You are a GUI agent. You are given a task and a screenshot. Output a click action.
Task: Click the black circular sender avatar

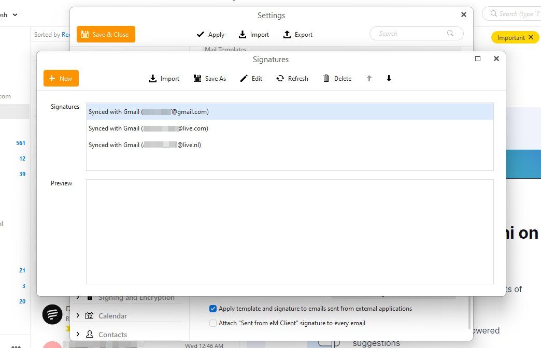click(x=52, y=314)
